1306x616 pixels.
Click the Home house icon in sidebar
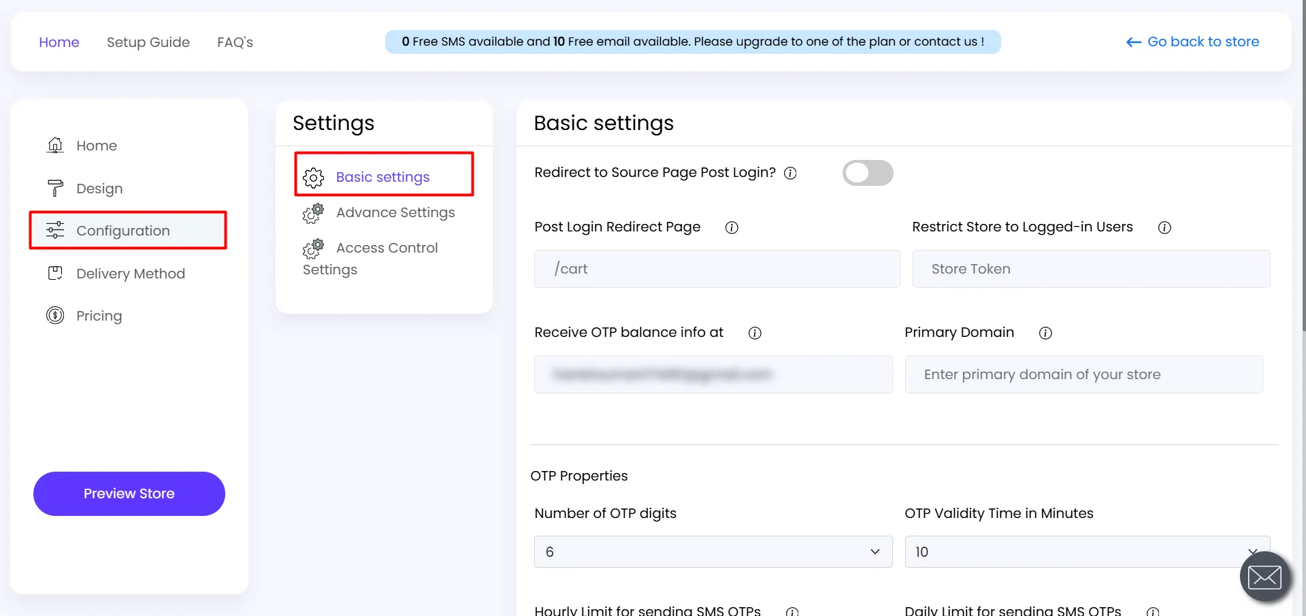55,145
